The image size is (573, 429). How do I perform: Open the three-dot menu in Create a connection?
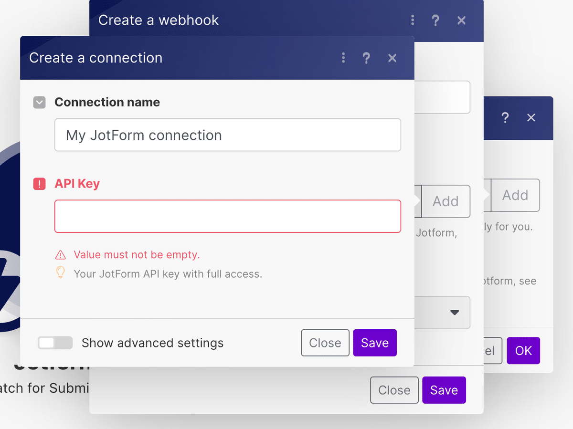(x=343, y=58)
